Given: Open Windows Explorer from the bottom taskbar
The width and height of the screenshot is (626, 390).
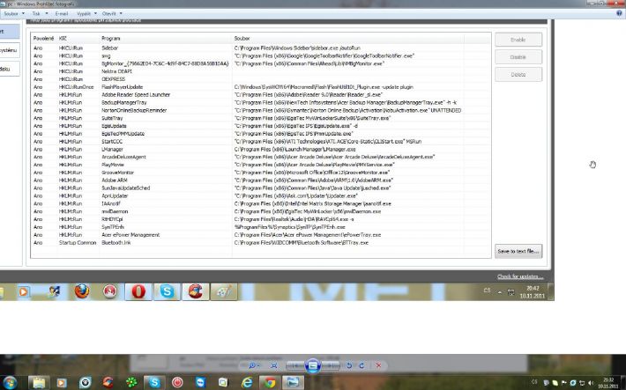Looking at the screenshot, I should pos(39,383).
